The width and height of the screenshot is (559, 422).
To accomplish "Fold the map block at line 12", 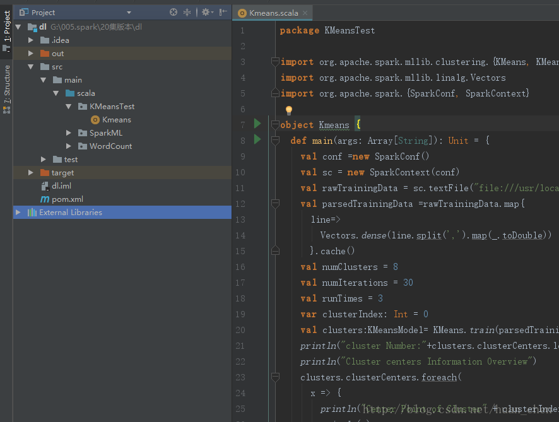I will tap(275, 204).
